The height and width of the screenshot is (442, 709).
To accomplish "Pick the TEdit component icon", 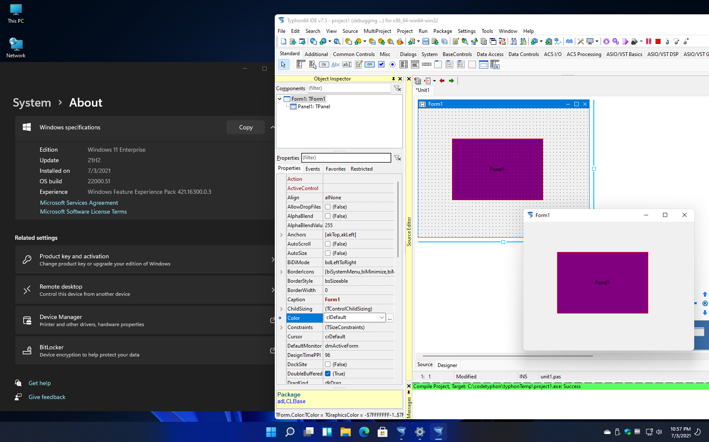I will [347, 64].
